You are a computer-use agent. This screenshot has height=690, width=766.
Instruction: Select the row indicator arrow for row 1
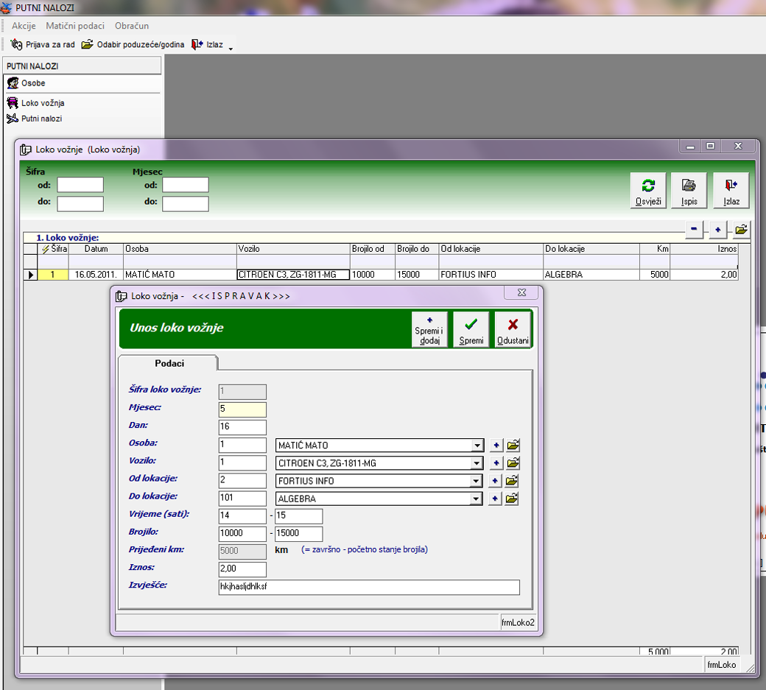tap(30, 275)
